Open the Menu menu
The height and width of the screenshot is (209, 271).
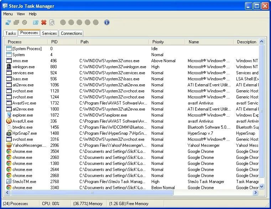8,14
